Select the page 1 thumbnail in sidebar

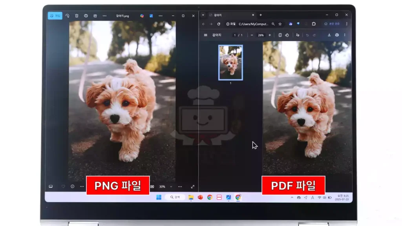coord(230,62)
